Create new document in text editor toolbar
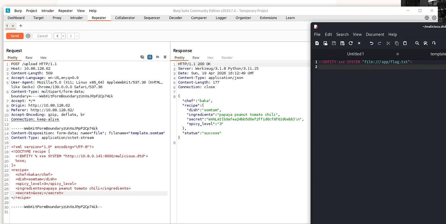Viewport: 446px width, 224px height. click(317, 43)
